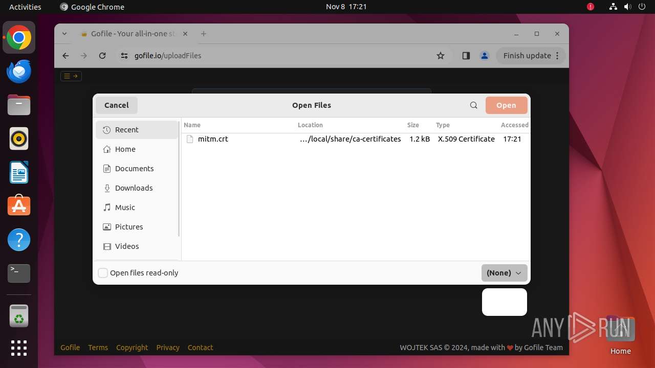This screenshot has height=368, width=655.
Task: Reload the Gofile page
Action: point(102,56)
